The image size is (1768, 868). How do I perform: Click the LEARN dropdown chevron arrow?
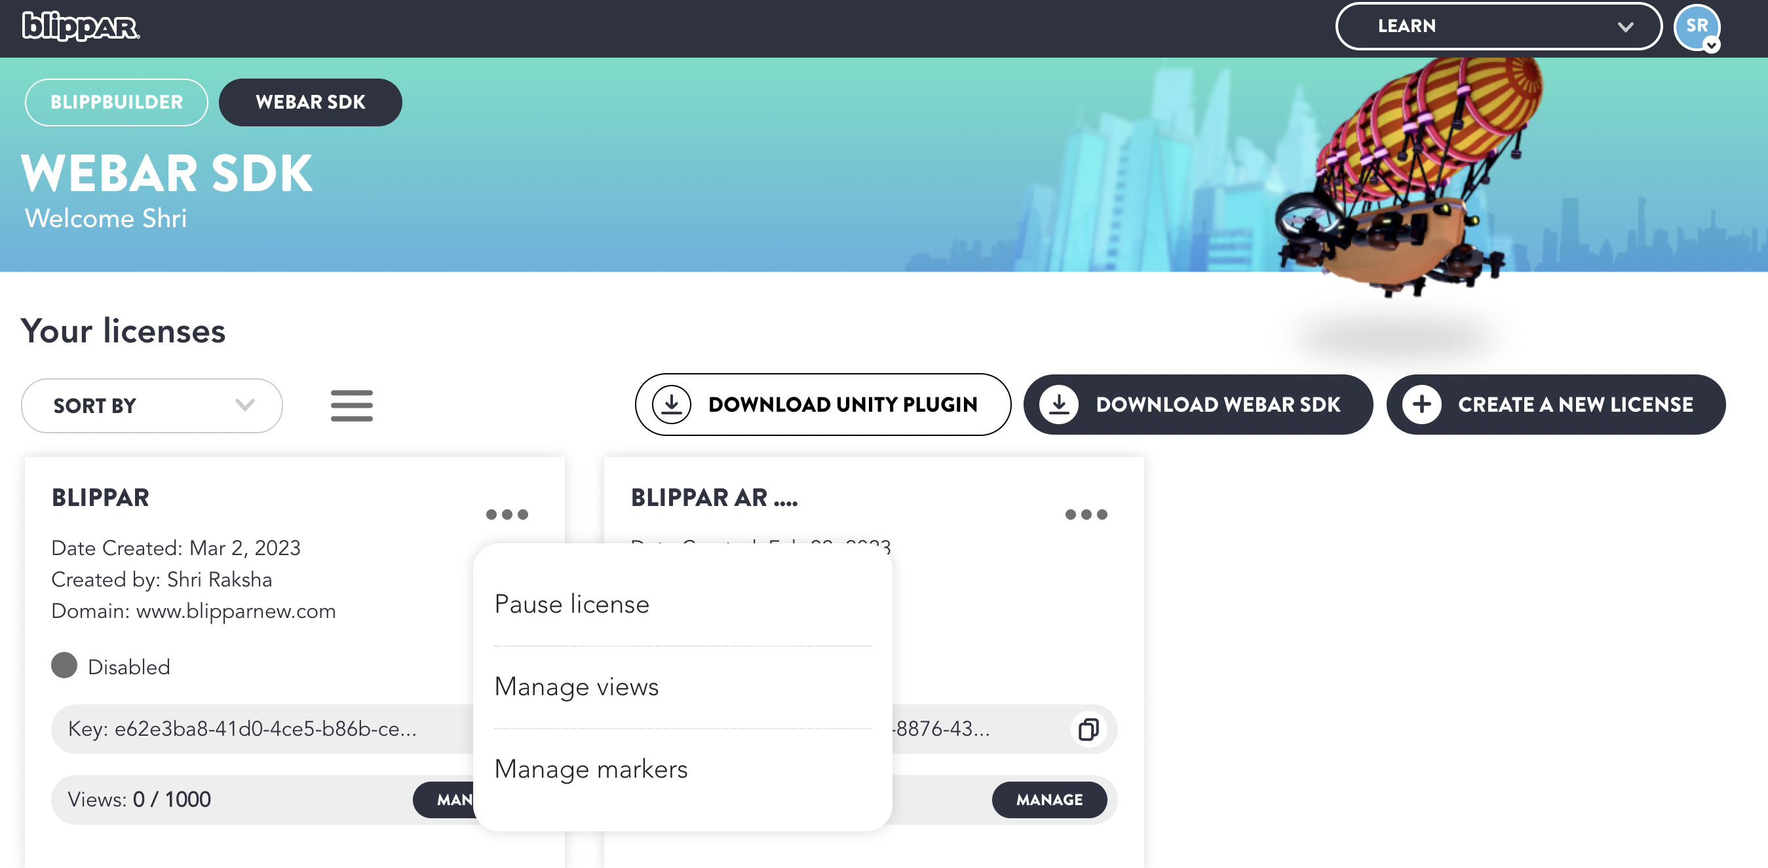(x=1624, y=27)
